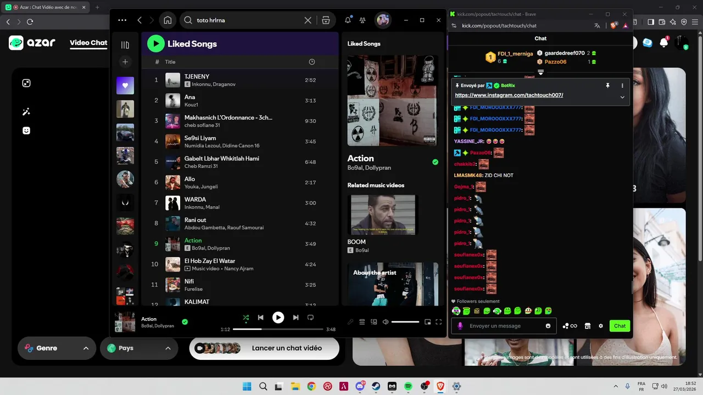Toggle repeat mode in Spotify player
The width and height of the screenshot is (703, 395).
(x=310, y=318)
